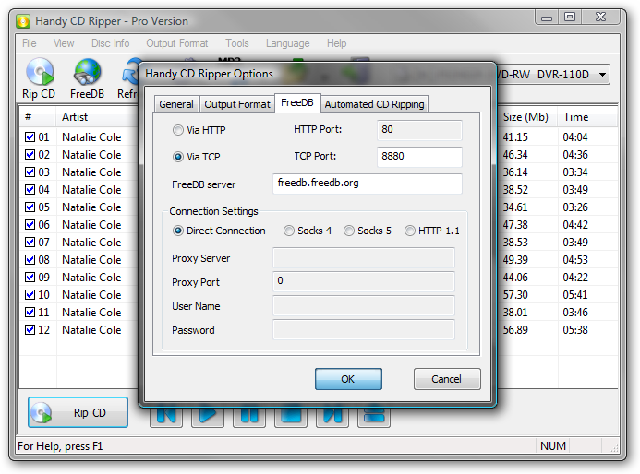Image resolution: width=640 pixels, height=474 pixels.
Task: Click the next track playback button
Action: [332, 416]
